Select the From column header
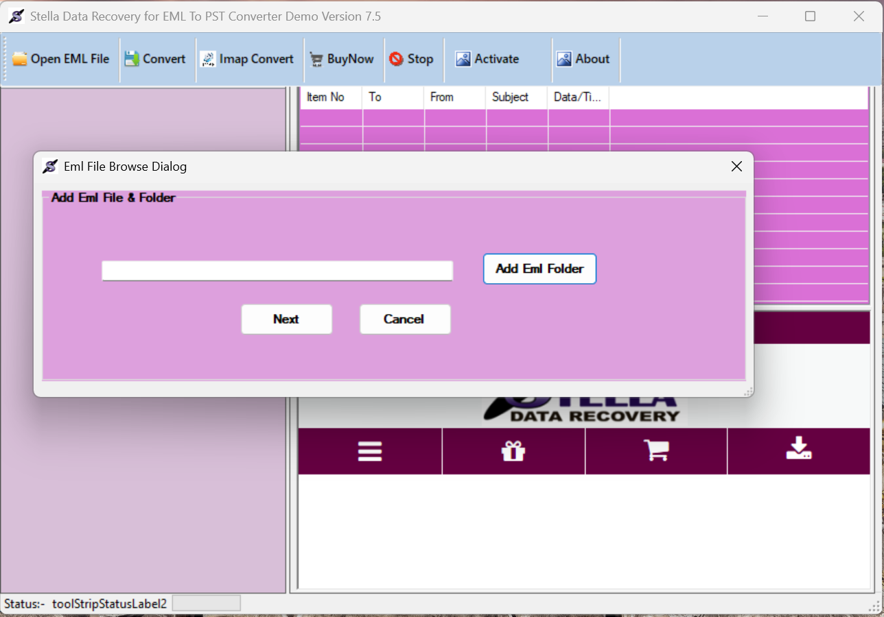 click(455, 97)
